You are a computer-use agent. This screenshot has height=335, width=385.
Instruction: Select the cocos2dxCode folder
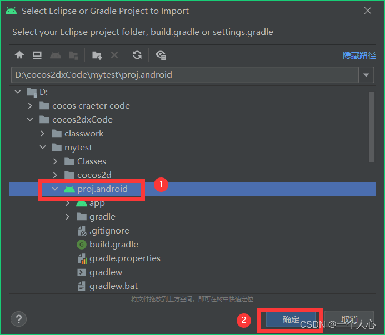pos(82,120)
